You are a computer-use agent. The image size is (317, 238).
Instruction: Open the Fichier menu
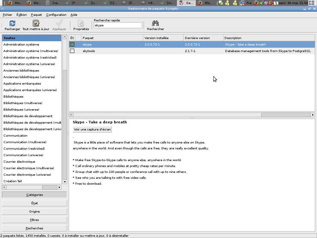tap(7, 15)
